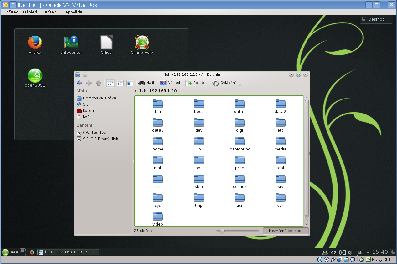Go up one folder level in Dolphin
The image size is (397, 264).
coord(99,83)
